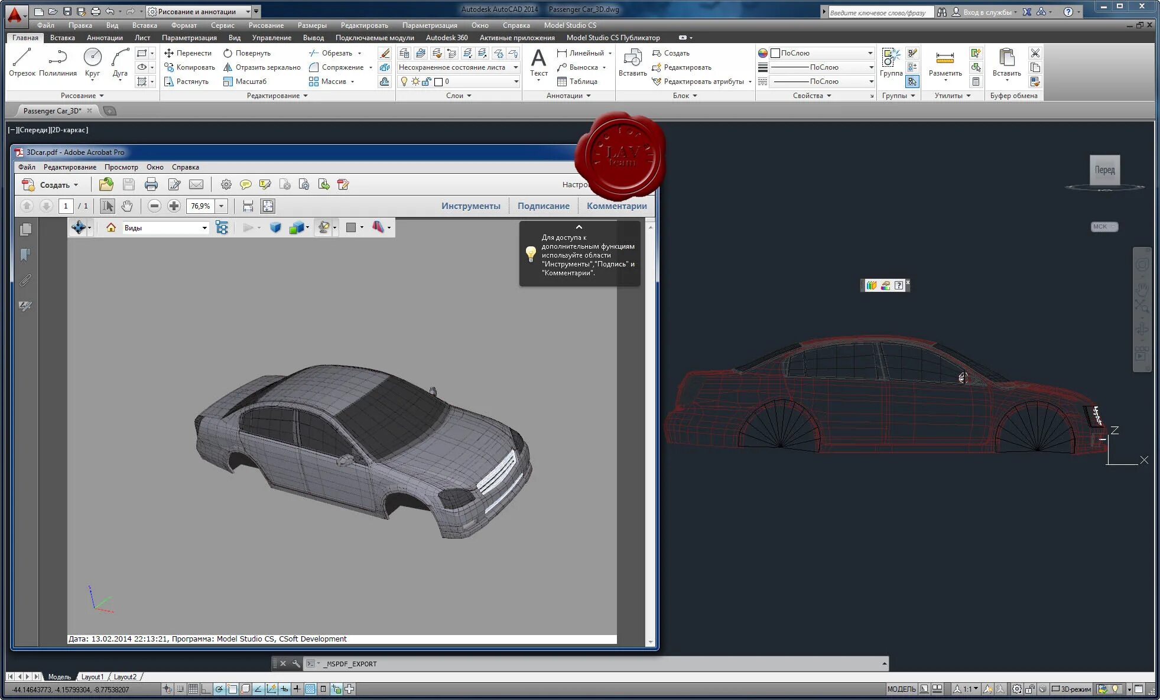Viewport: 1160px width, 700px height.
Task: Open the Просмотр menu in Acrobat
Action: (x=121, y=167)
